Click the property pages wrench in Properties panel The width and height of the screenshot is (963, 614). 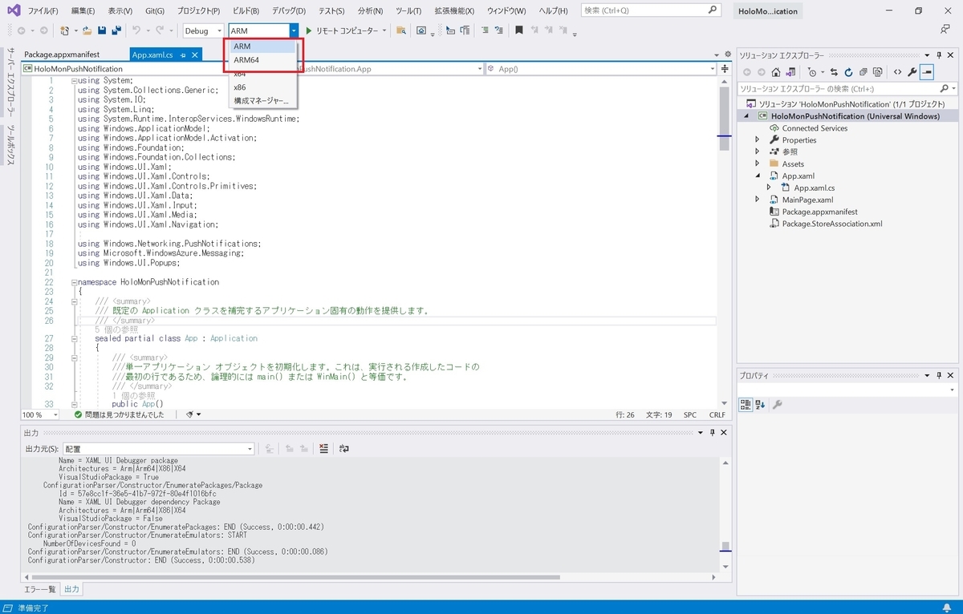(x=777, y=405)
